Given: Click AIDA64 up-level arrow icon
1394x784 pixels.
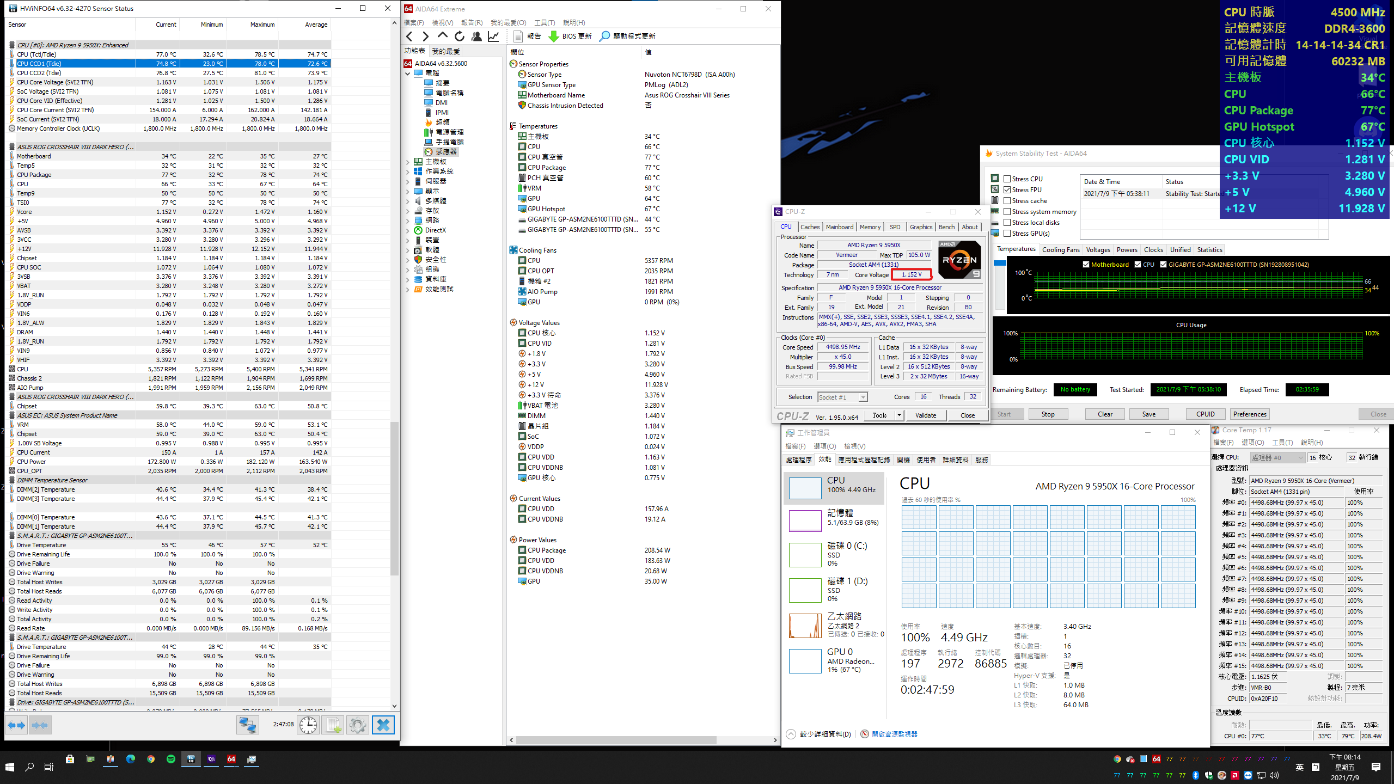Looking at the screenshot, I should pos(443,36).
